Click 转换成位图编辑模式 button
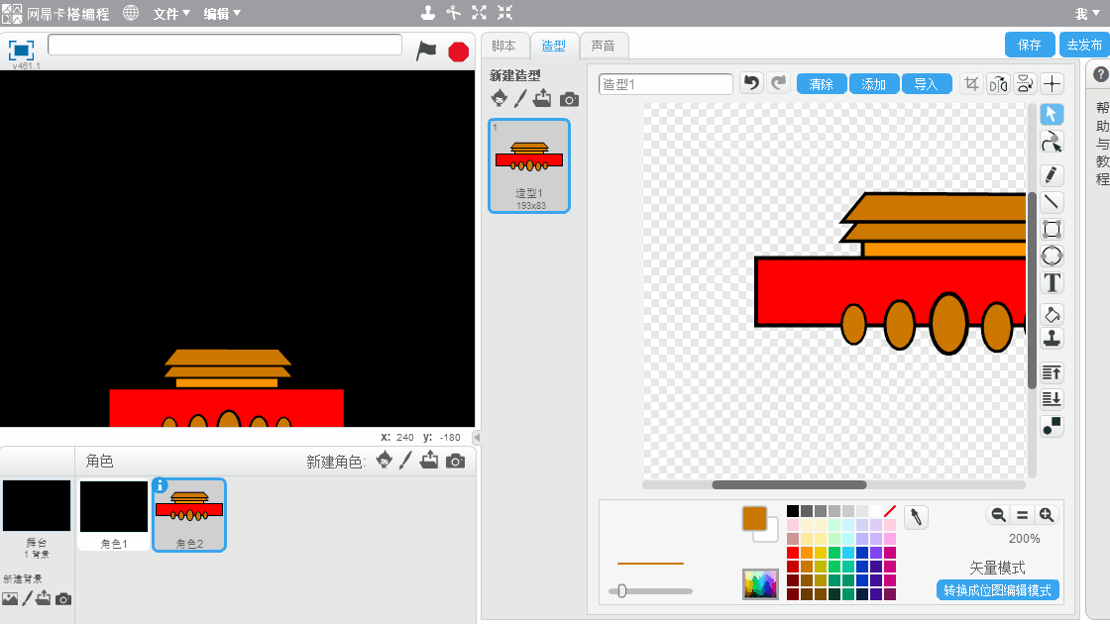 (x=997, y=590)
